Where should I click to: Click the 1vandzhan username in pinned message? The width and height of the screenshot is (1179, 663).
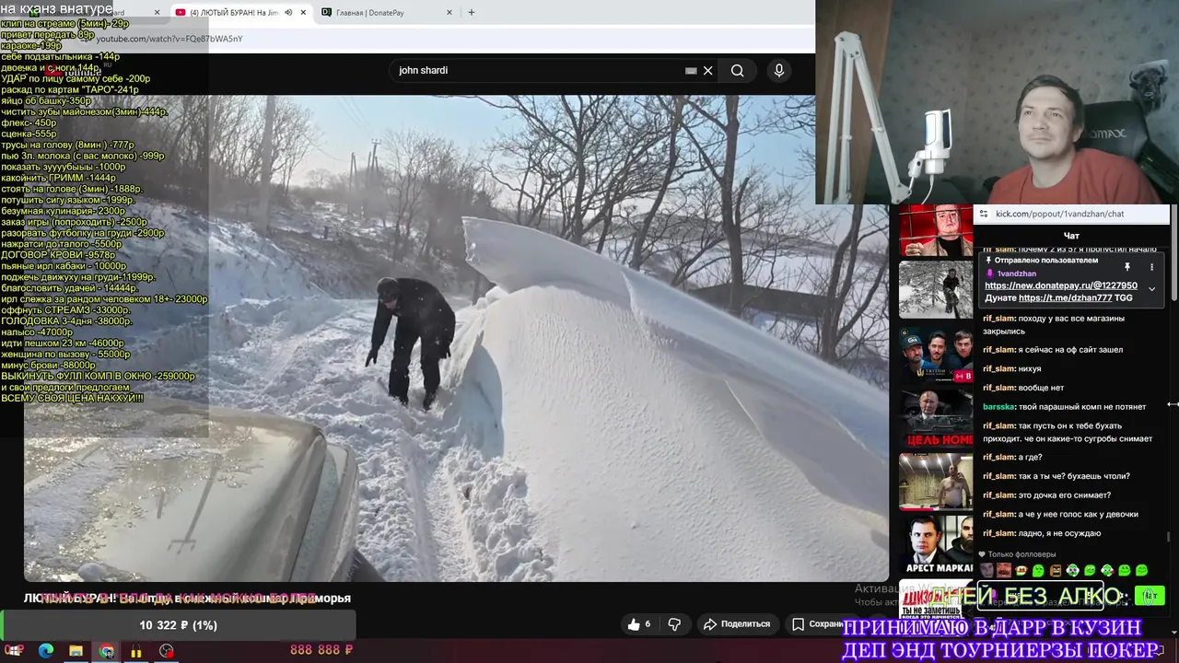(1016, 273)
